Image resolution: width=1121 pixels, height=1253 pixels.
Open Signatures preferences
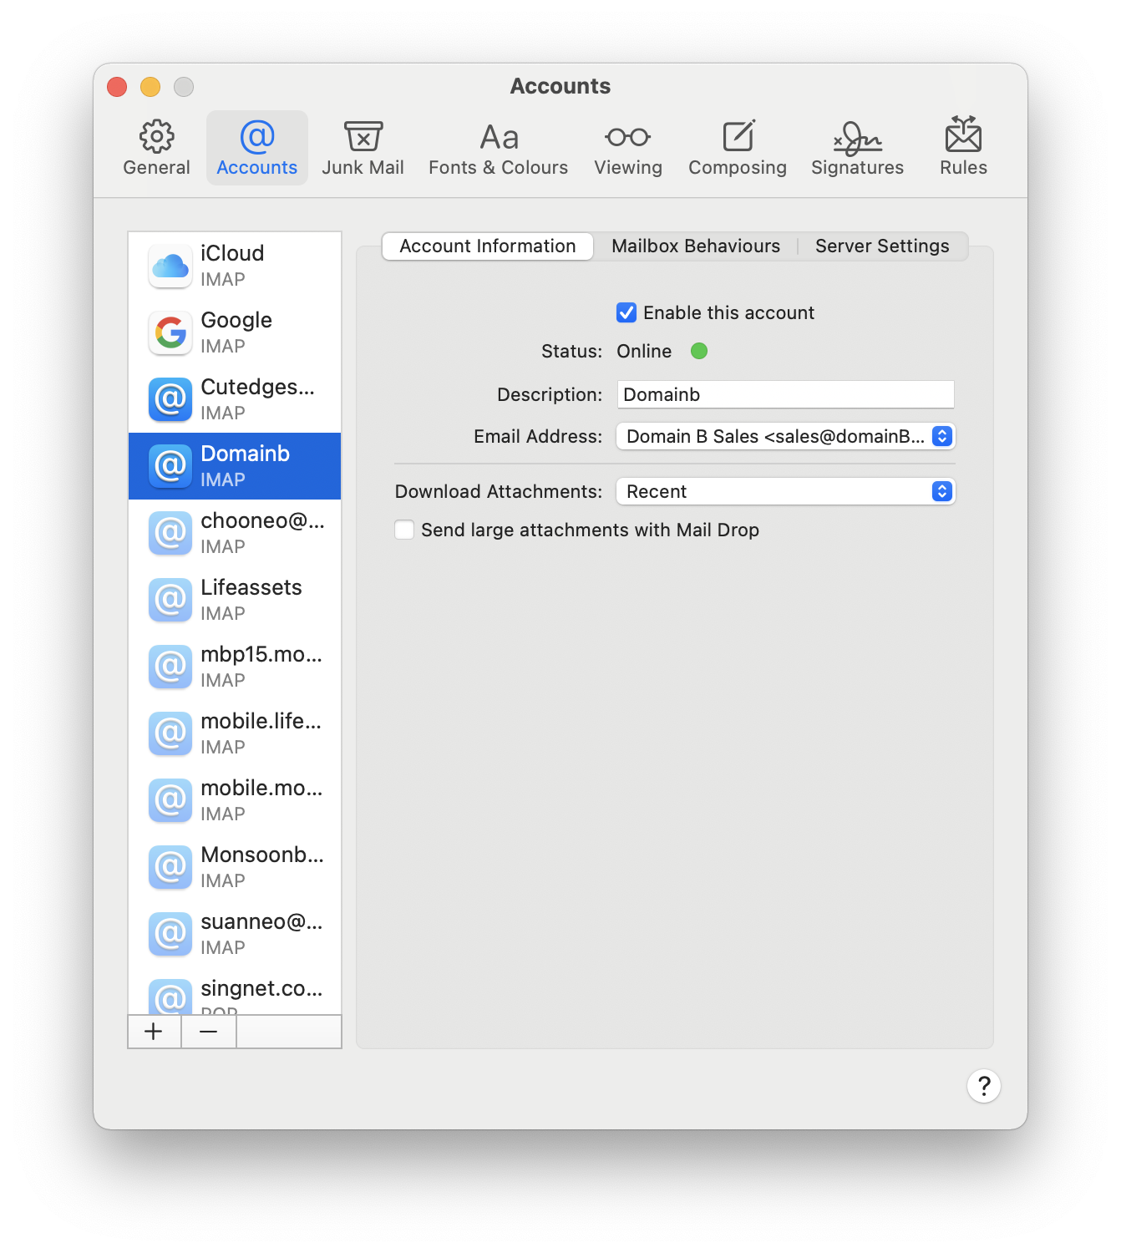coord(857,148)
